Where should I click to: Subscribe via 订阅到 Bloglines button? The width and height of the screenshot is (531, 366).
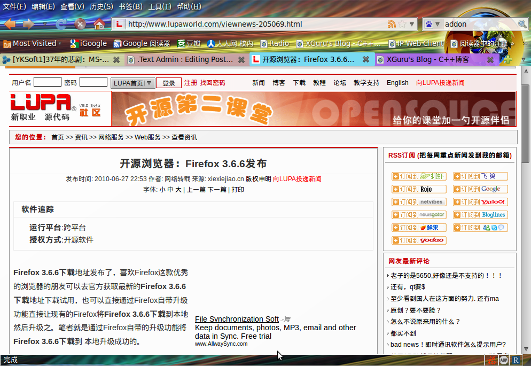coord(481,215)
